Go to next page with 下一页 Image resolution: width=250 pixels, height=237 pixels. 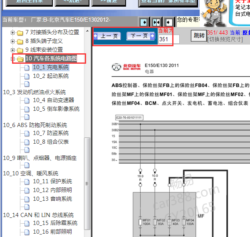pyautogui.click(x=141, y=36)
